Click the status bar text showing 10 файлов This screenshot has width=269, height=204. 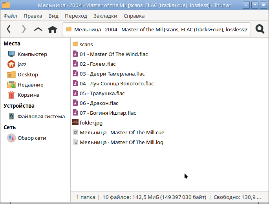(154, 197)
